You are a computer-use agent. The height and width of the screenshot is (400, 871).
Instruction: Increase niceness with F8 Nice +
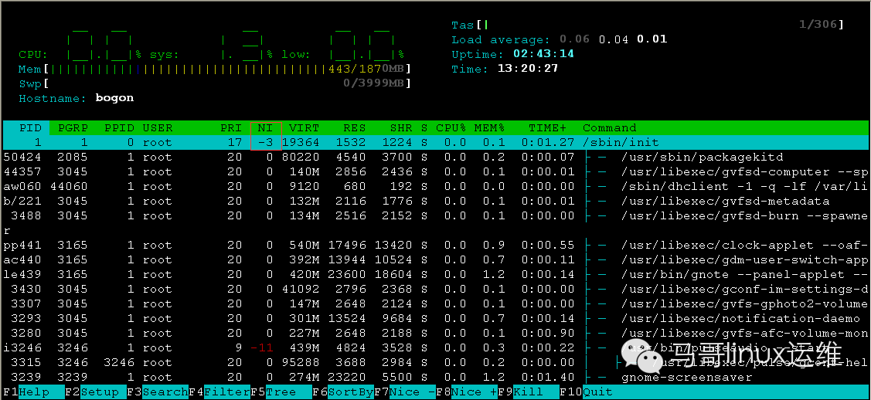467,392
